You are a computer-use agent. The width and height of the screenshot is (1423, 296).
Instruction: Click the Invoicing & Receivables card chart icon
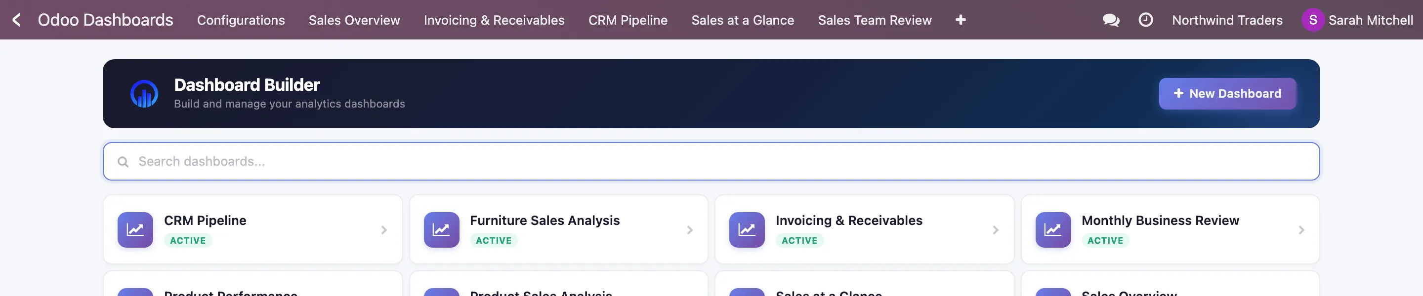click(x=747, y=230)
